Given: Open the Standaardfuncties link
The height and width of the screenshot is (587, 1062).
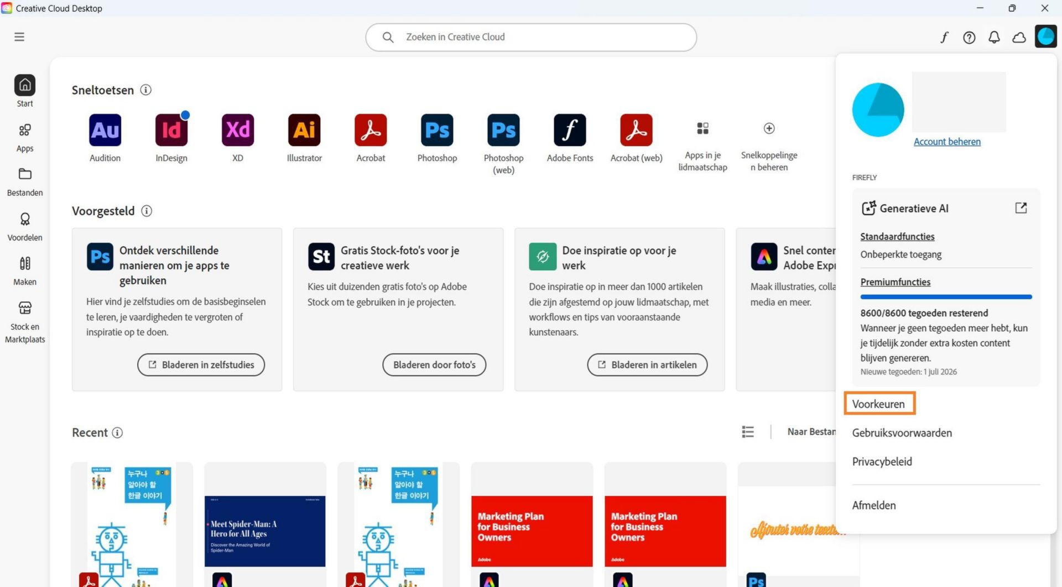Looking at the screenshot, I should pyautogui.click(x=897, y=236).
